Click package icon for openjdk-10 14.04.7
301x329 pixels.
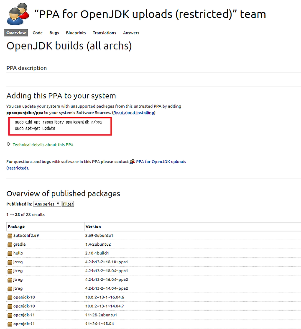10,306
